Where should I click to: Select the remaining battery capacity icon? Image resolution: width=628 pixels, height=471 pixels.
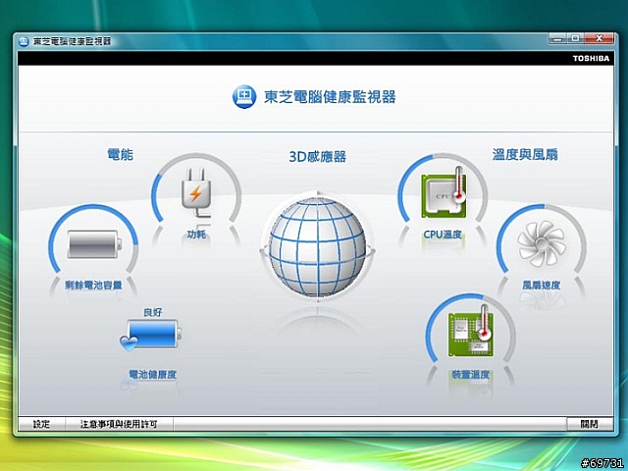point(94,244)
